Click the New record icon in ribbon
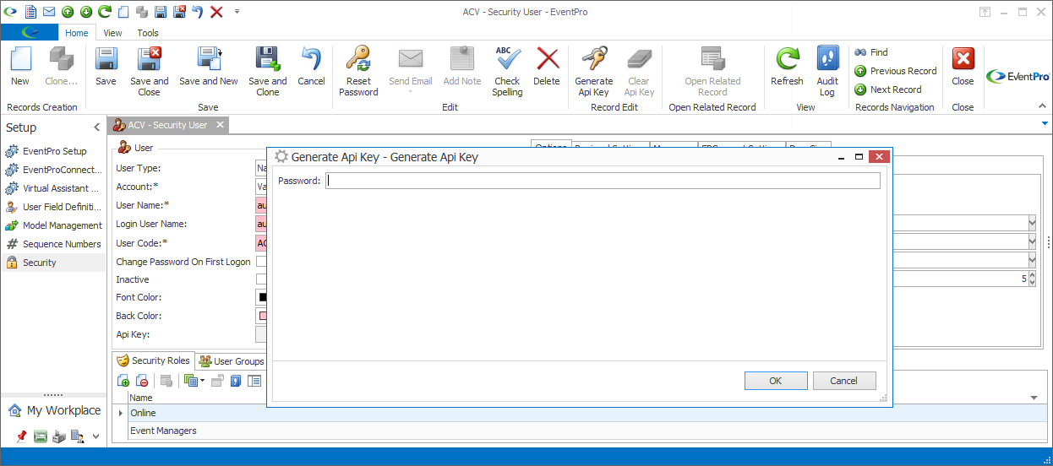This screenshot has width=1053, height=466. tap(20, 59)
